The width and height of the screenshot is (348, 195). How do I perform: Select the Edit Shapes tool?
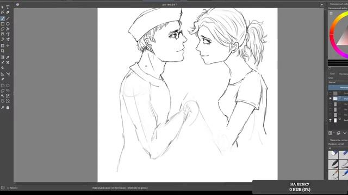(2, 12)
